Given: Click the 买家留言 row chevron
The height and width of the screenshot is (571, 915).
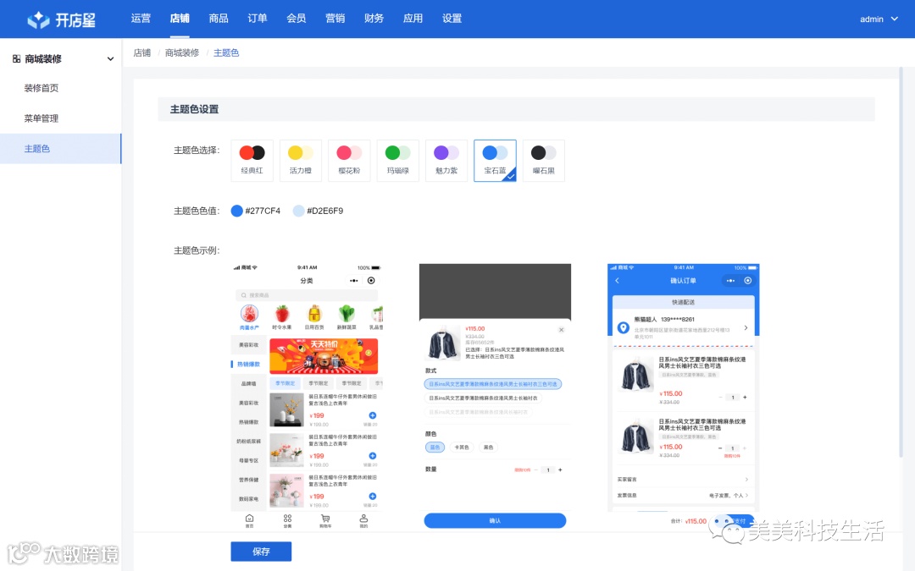Looking at the screenshot, I should click(x=746, y=480).
